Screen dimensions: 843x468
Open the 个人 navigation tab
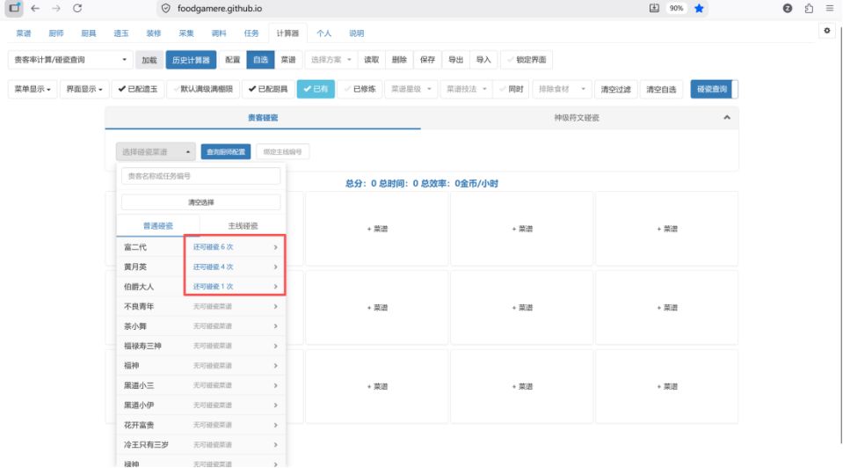tap(324, 33)
